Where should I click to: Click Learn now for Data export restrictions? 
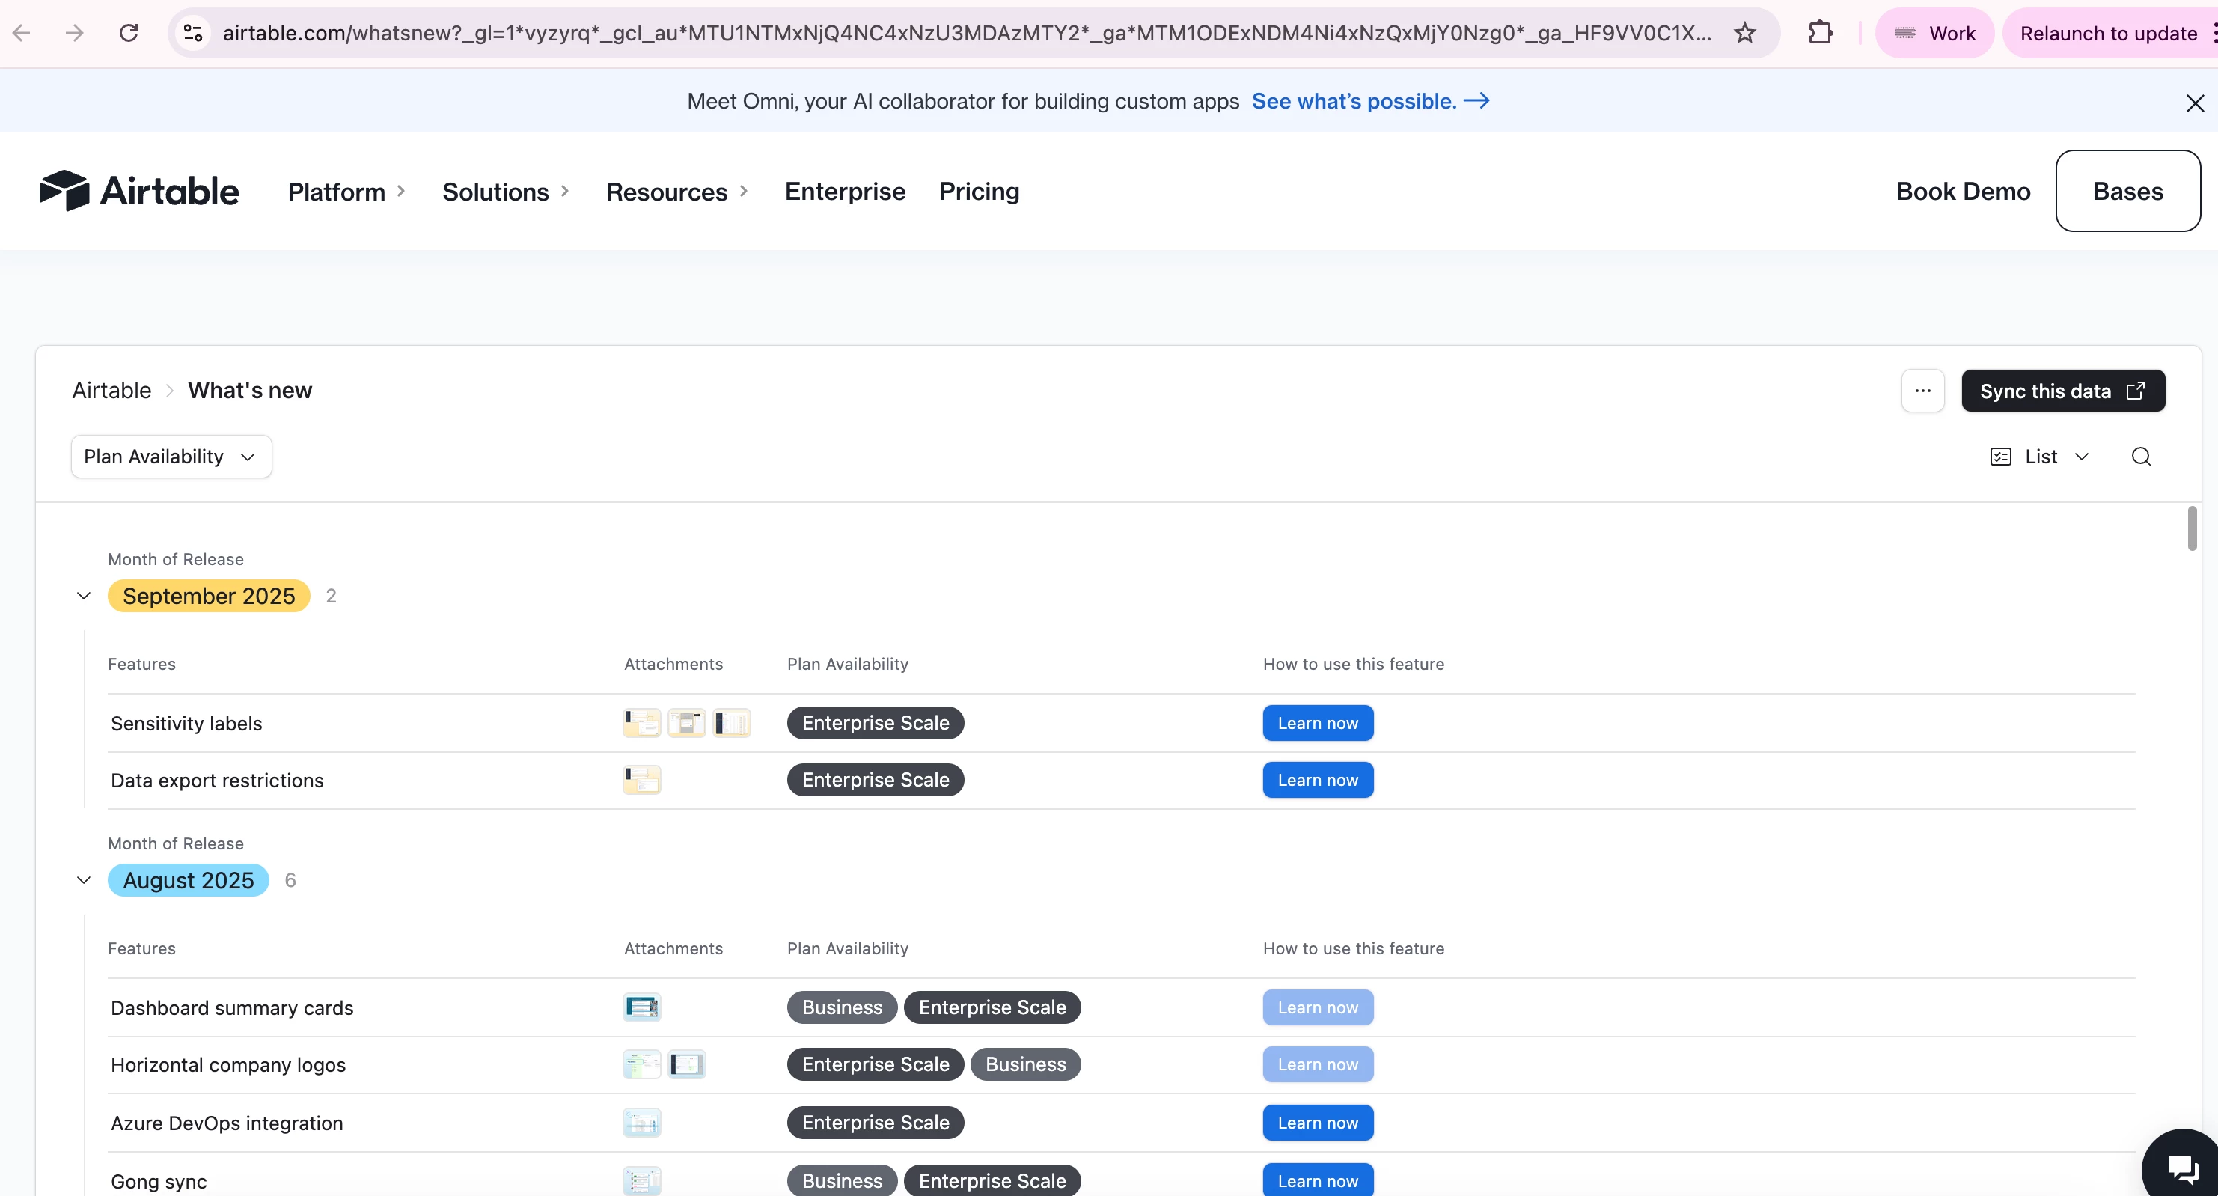pyautogui.click(x=1317, y=779)
